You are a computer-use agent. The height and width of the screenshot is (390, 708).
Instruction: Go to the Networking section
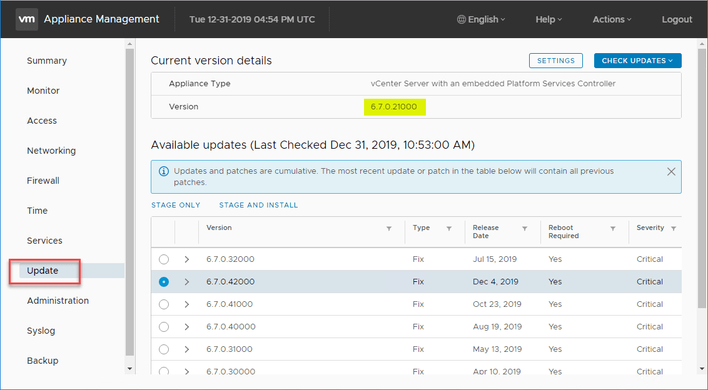tap(51, 151)
